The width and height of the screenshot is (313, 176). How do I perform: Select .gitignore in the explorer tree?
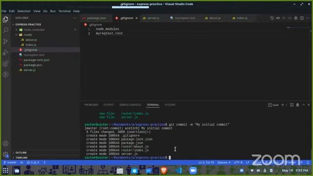(x=30, y=50)
